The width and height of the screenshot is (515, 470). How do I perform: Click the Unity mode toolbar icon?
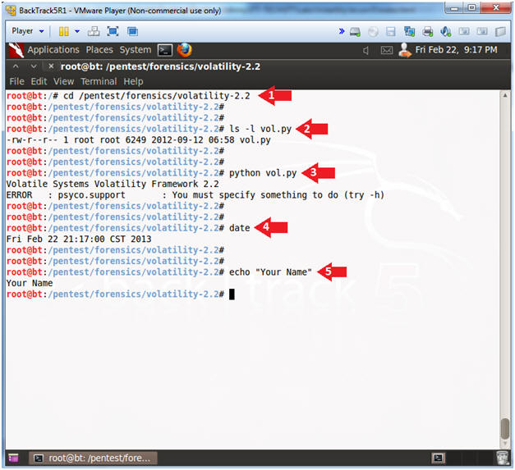coord(133,31)
